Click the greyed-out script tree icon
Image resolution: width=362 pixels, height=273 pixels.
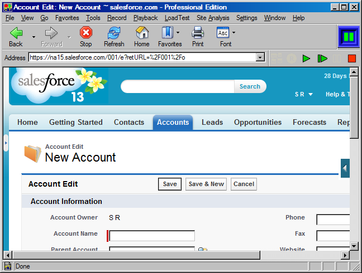(277, 58)
